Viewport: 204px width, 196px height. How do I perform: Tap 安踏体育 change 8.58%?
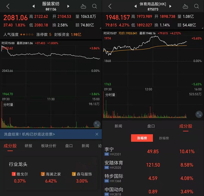[187, 165]
